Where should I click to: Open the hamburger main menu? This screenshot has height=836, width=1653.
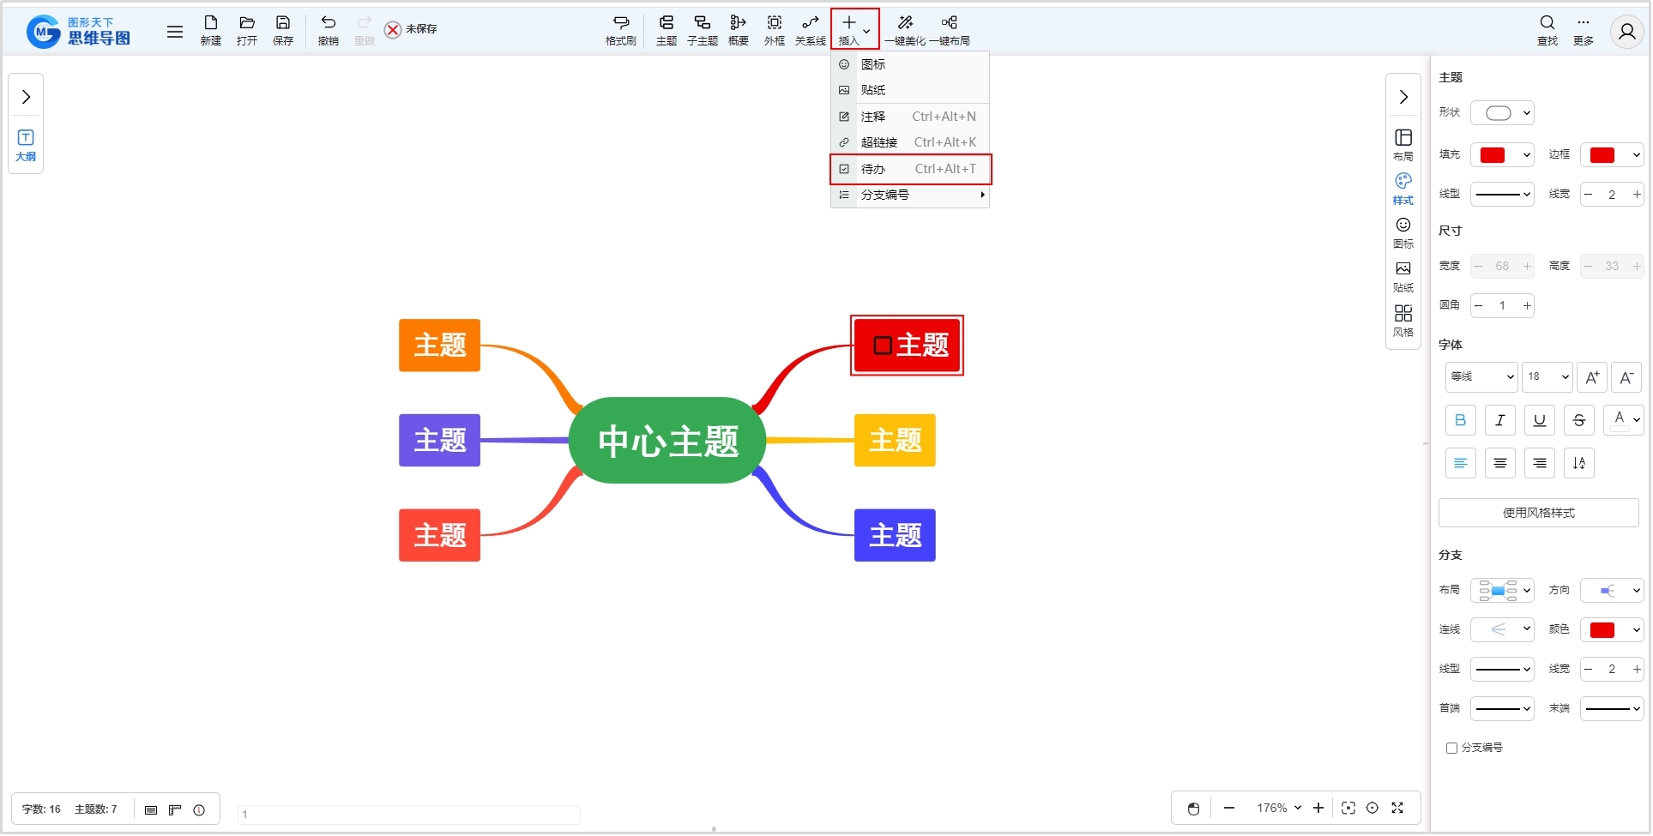pyautogui.click(x=175, y=32)
